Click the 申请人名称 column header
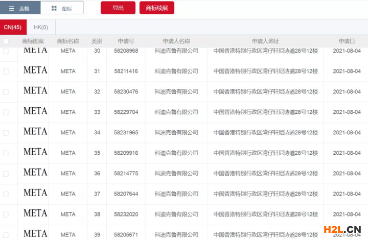The height and width of the screenshot is (241, 368). pos(176,41)
